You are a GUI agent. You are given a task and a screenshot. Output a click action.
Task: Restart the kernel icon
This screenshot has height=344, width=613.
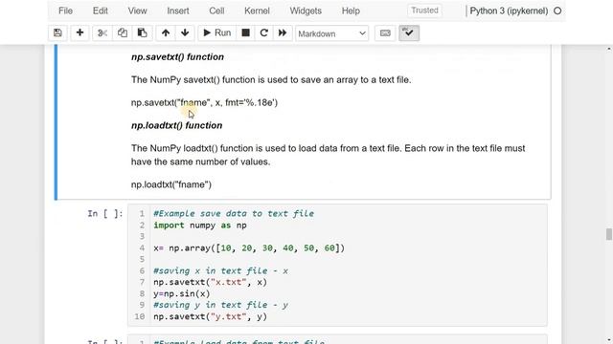pos(264,33)
